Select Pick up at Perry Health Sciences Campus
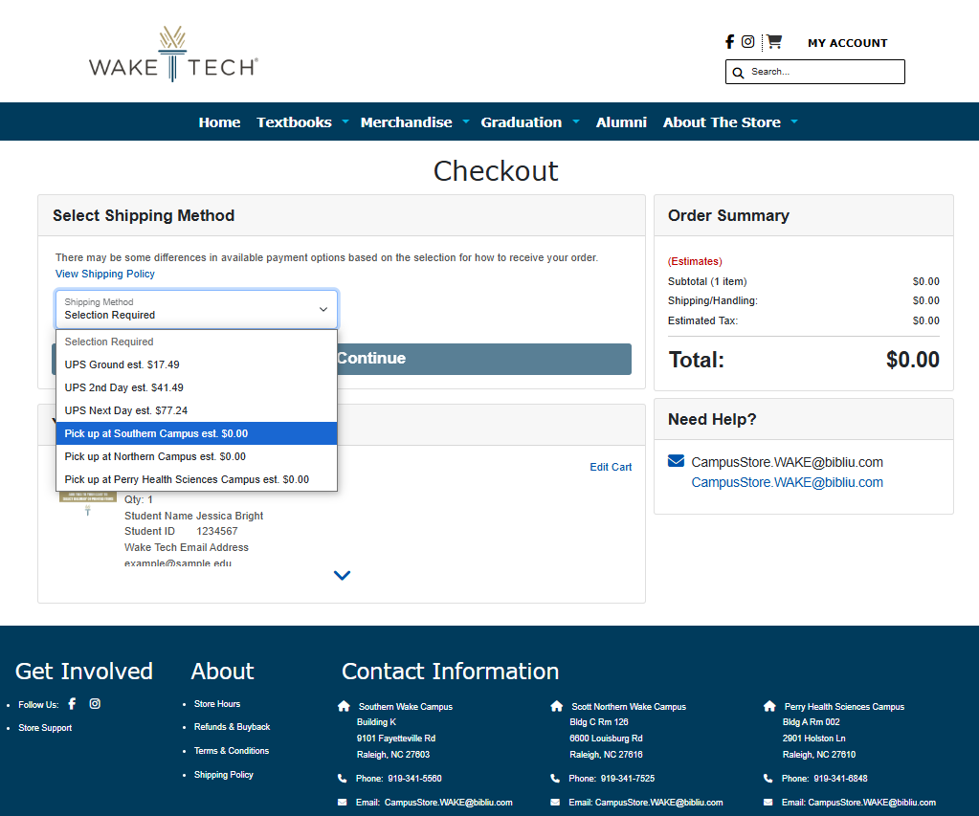Screen dimensions: 979x816 coord(187,479)
